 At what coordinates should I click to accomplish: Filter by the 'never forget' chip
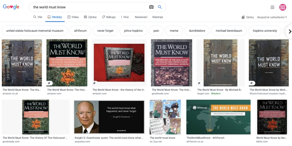[x=105, y=31]
